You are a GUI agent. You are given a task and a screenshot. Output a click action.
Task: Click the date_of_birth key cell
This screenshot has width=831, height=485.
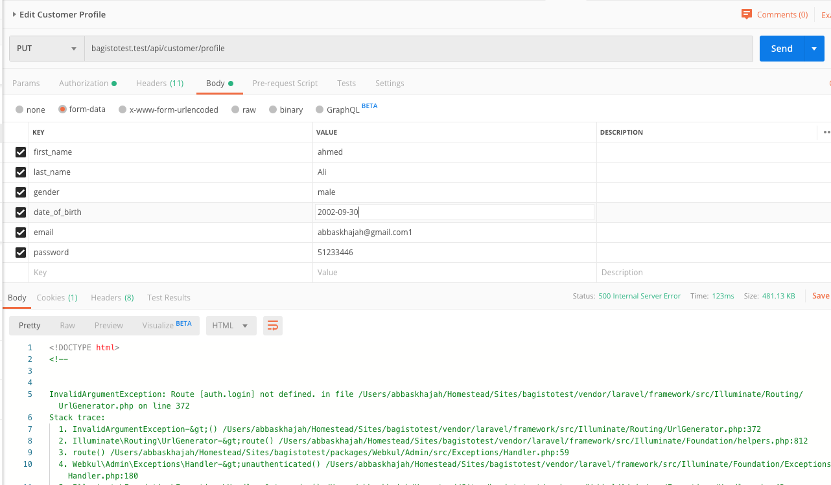[x=171, y=212]
